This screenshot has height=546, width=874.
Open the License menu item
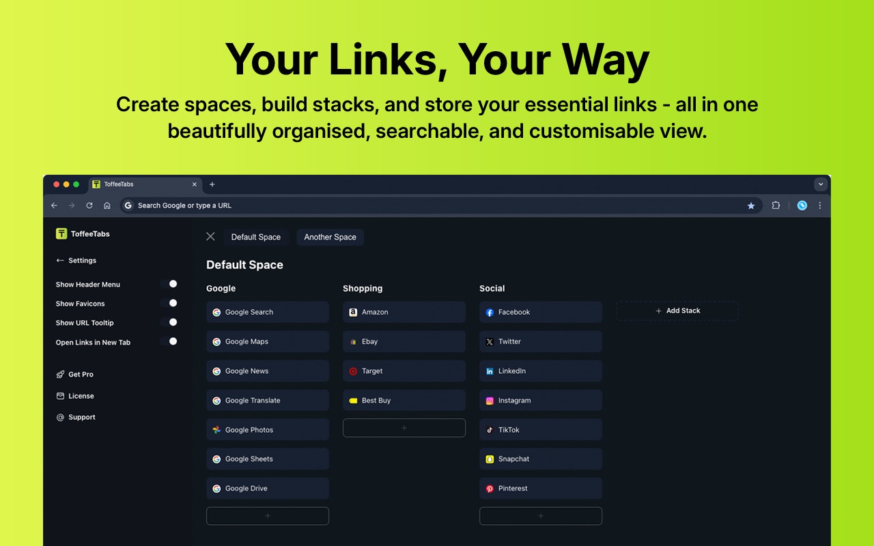point(75,396)
